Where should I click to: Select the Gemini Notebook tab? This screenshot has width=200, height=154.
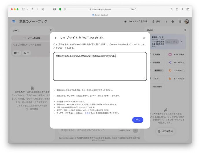[x=100, y=15]
